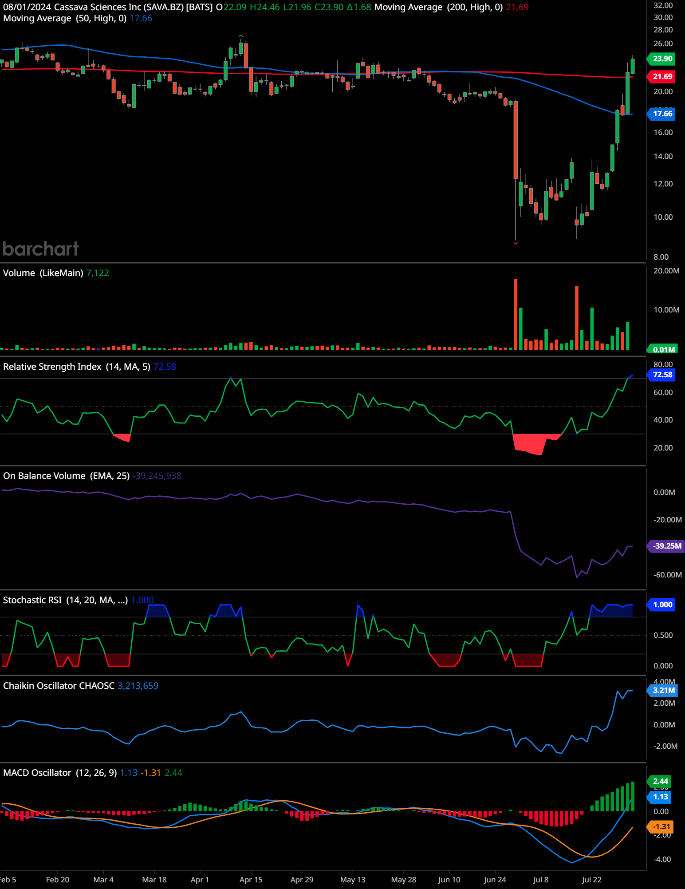The height and width of the screenshot is (889, 685).
Task: Click the -39,245,938 OBV value text
Action: point(157,476)
